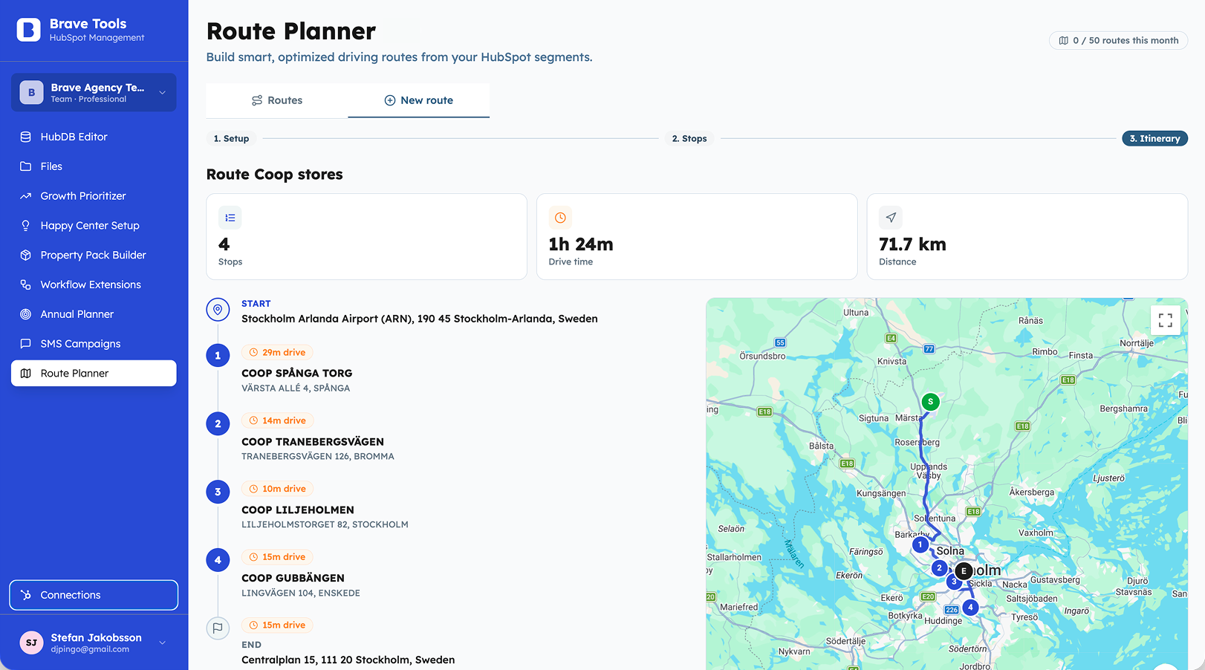
Task: Click stop number 3 circle in itinerary
Action: [x=218, y=492]
